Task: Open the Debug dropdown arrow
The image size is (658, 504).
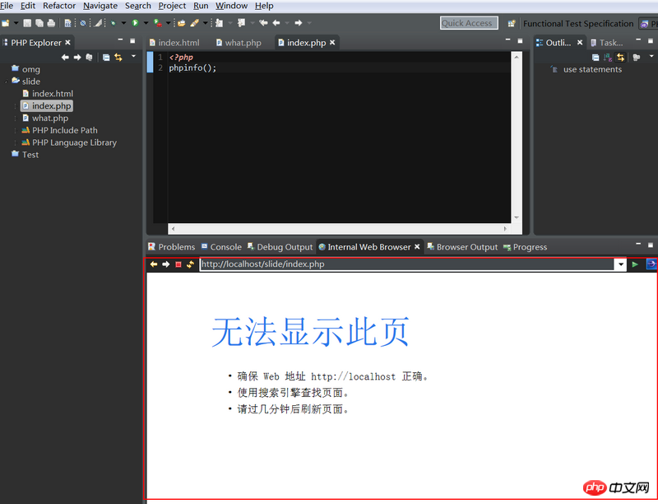Action: pos(123,23)
